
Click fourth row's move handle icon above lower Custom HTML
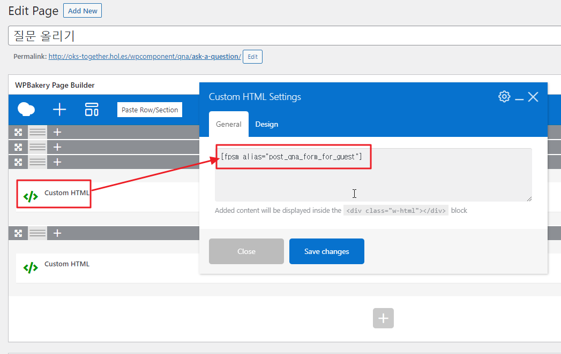pyautogui.click(x=18, y=233)
